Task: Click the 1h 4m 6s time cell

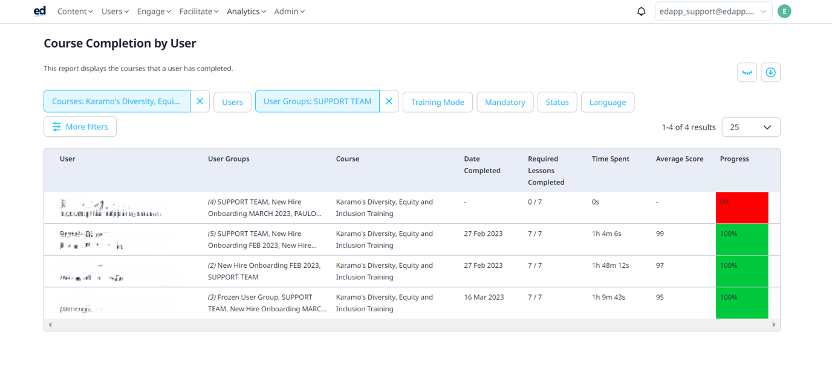Action: tap(606, 233)
